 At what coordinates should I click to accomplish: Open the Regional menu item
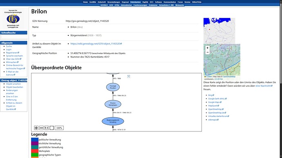125,2
